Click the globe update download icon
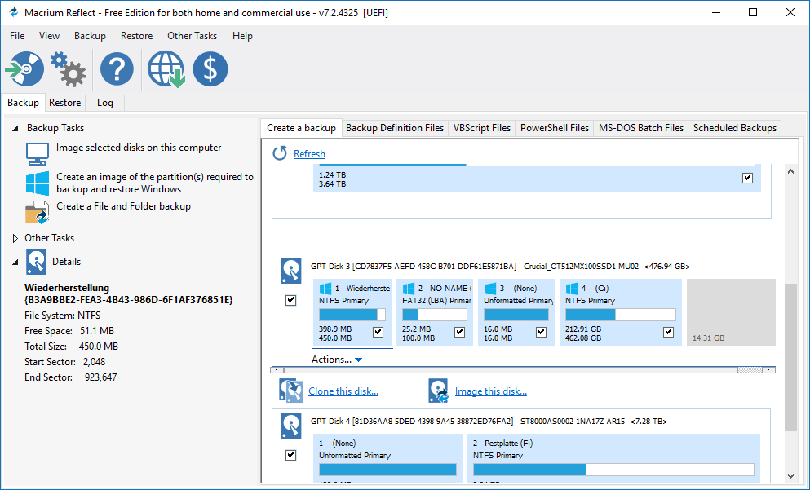This screenshot has width=810, height=490. [166, 68]
